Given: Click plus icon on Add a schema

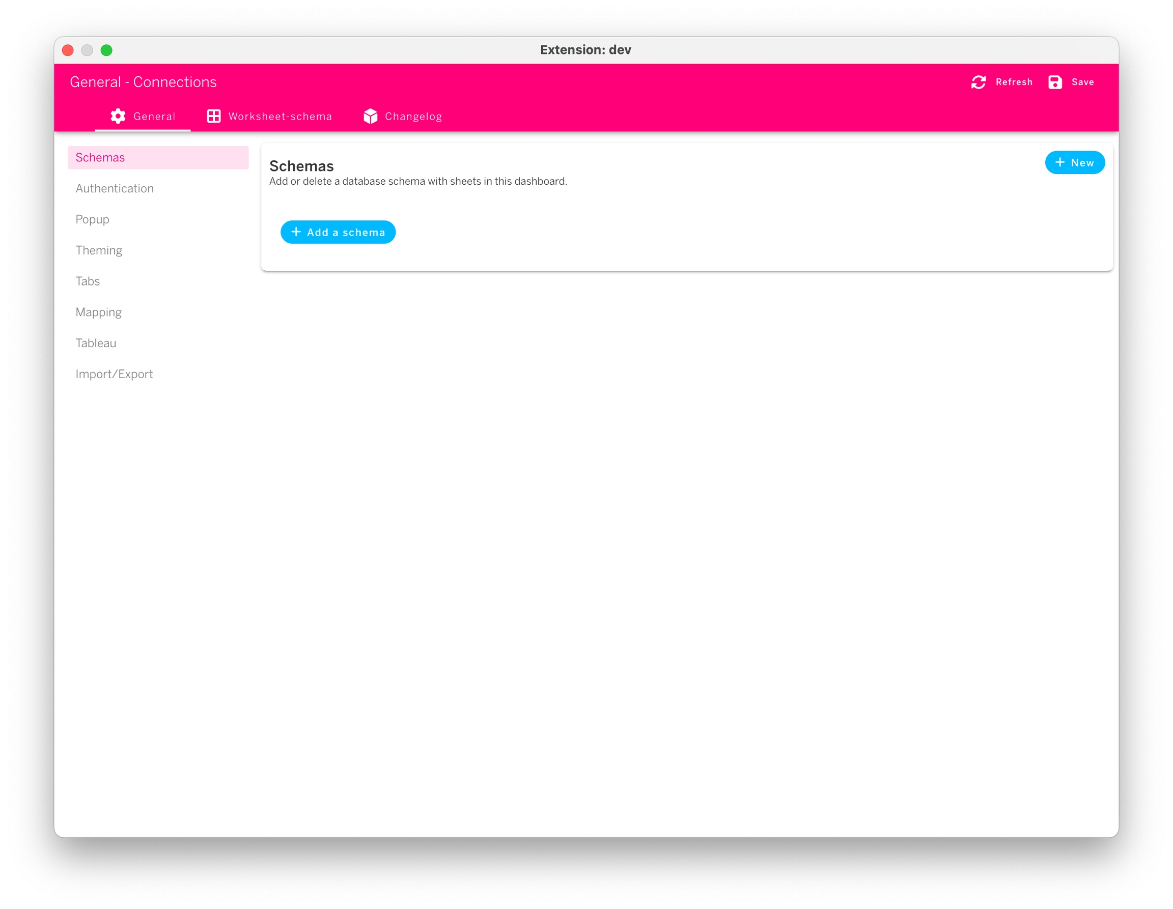Looking at the screenshot, I should [296, 232].
